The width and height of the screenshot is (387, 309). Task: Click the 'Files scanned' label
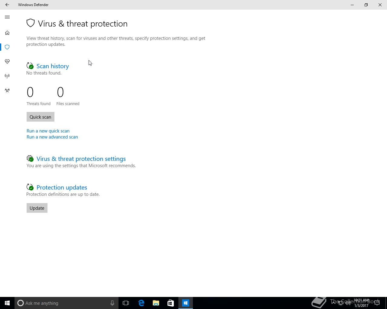tap(68, 104)
